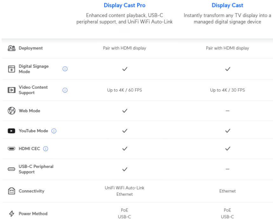Open info tooltip for Digital Signage Mode

tap(65, 69)
